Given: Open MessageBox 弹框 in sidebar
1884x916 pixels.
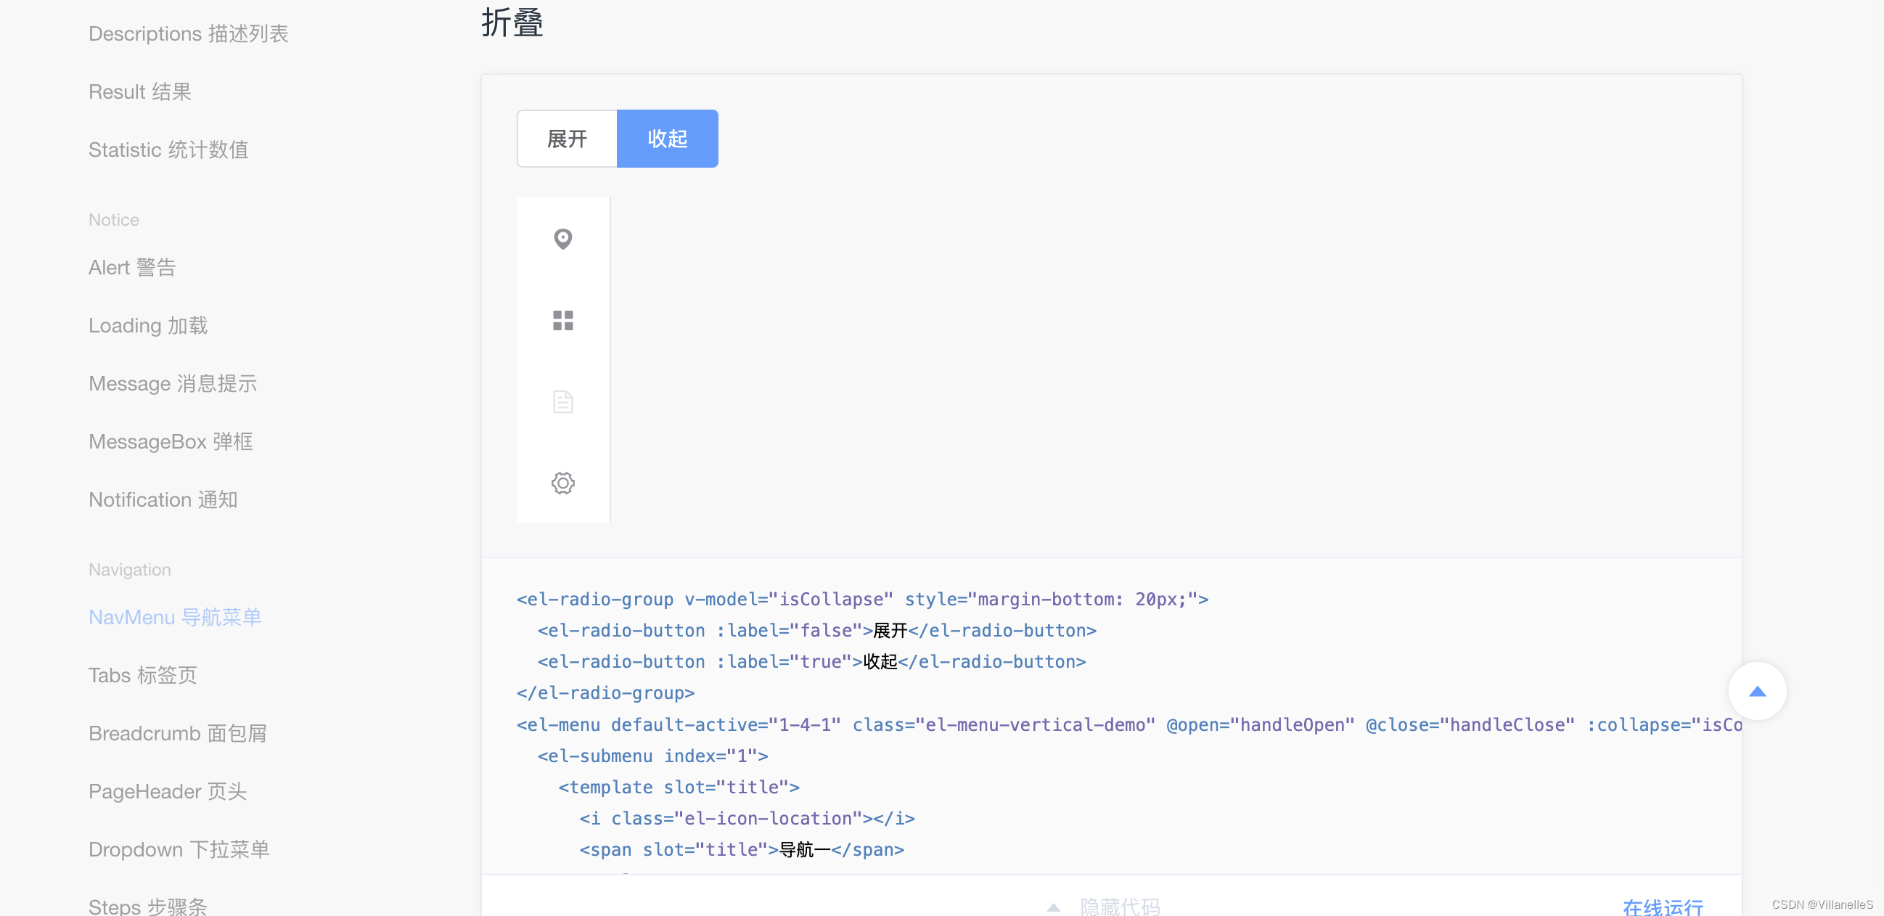Looking at the screenshot, I should (x=171, y=442).
